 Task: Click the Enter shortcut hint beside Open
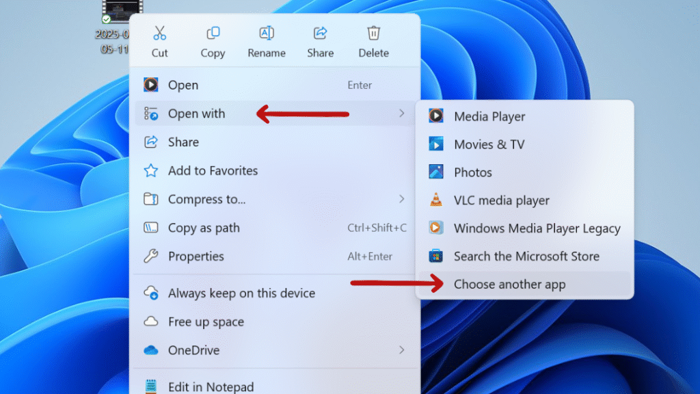(x=360, y=85)
